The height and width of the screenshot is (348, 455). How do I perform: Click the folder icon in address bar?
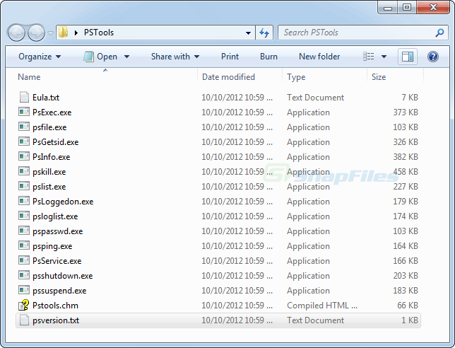tap(63, 33)
